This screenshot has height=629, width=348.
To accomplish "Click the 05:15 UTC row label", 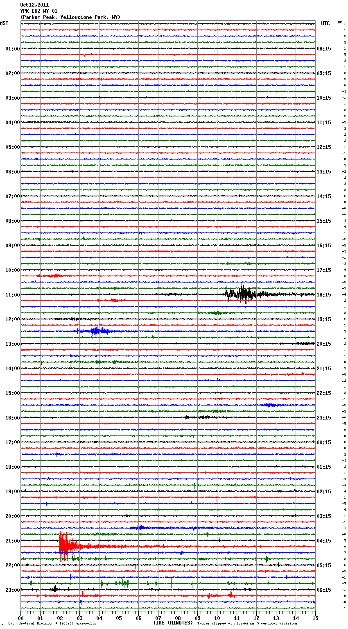I will pyautogui.click(x=324, y=565).
